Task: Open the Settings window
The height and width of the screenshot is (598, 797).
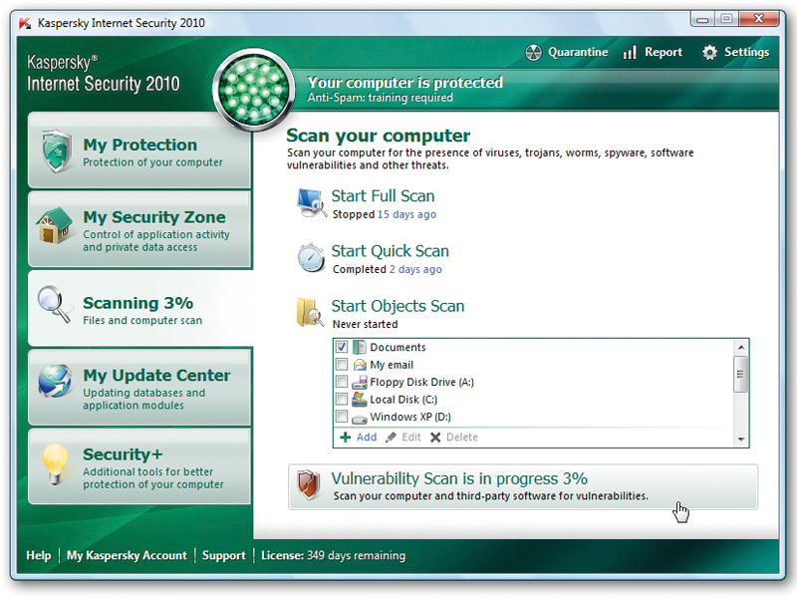Action: click(x=735, y=53)
